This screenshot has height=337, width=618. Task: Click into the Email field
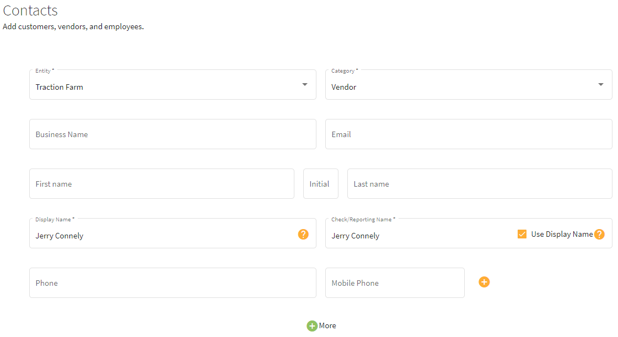[469, 134]
